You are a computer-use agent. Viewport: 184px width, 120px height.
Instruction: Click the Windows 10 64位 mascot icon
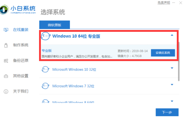pos(45,36)
